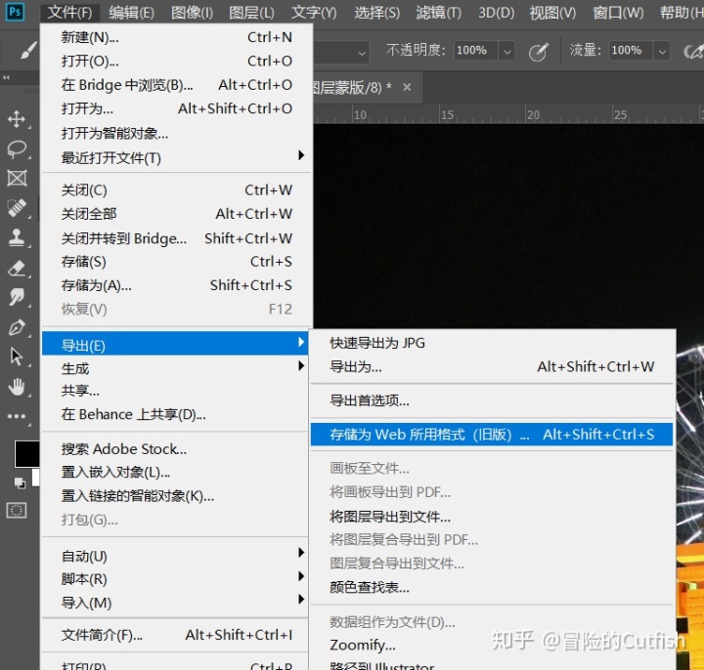Open the 文件(F) menu

[x=70, y=13]
